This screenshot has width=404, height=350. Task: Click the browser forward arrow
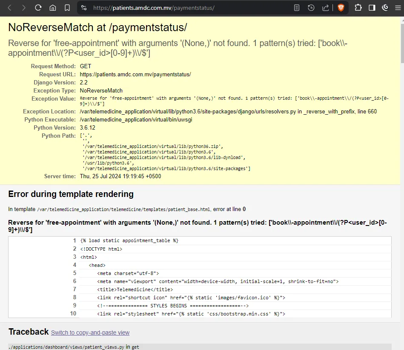[24, 8]
